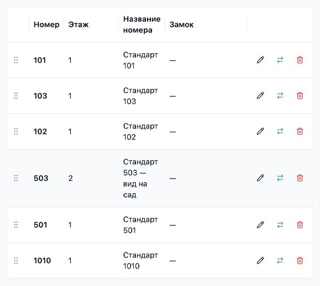Image resolution: width=320 pixels, height=286 pixels.
Task: Click drag handle of room 101
Action: coord(16,60)
